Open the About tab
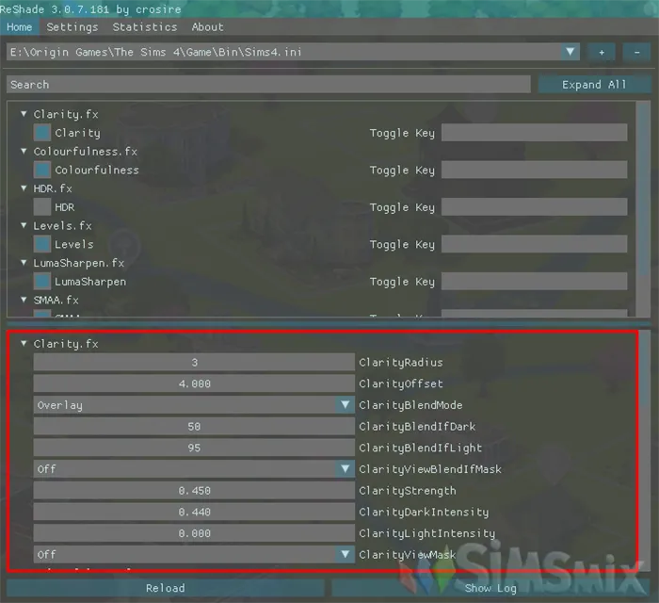This screenshot has width=659, height=603. [208, 27]
